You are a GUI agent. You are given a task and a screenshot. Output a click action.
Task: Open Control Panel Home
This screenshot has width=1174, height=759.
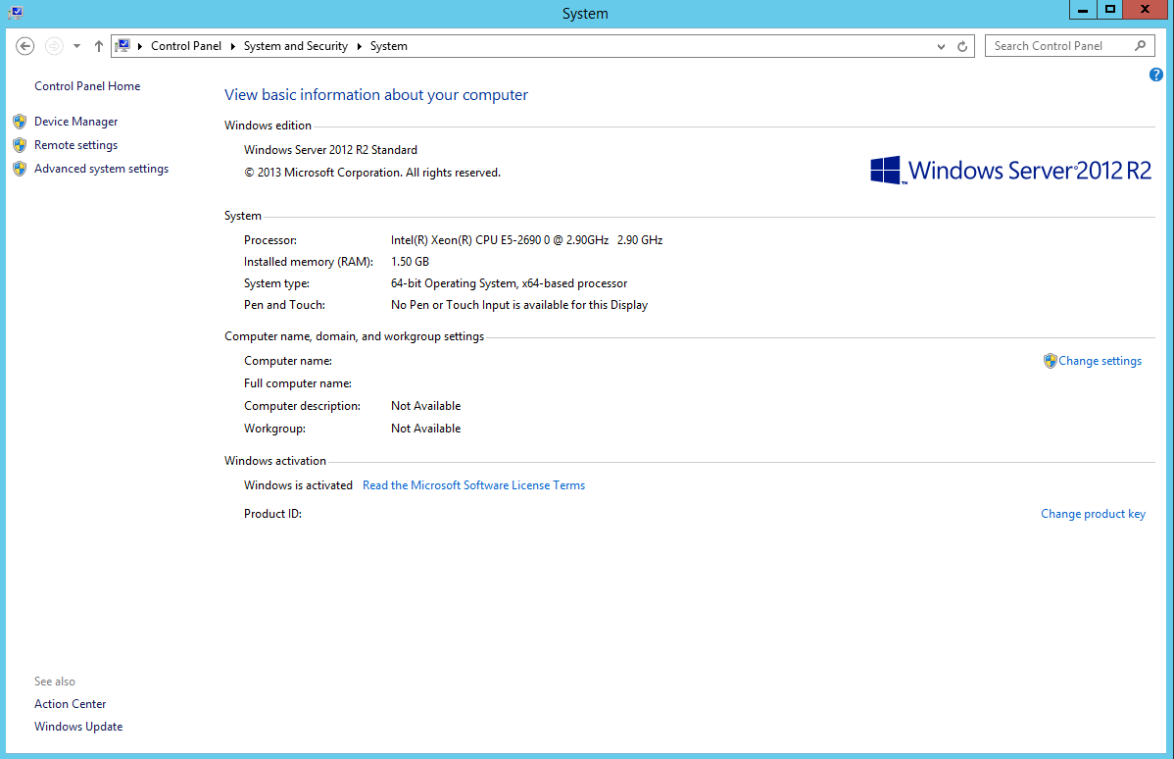tap(87, 86)
